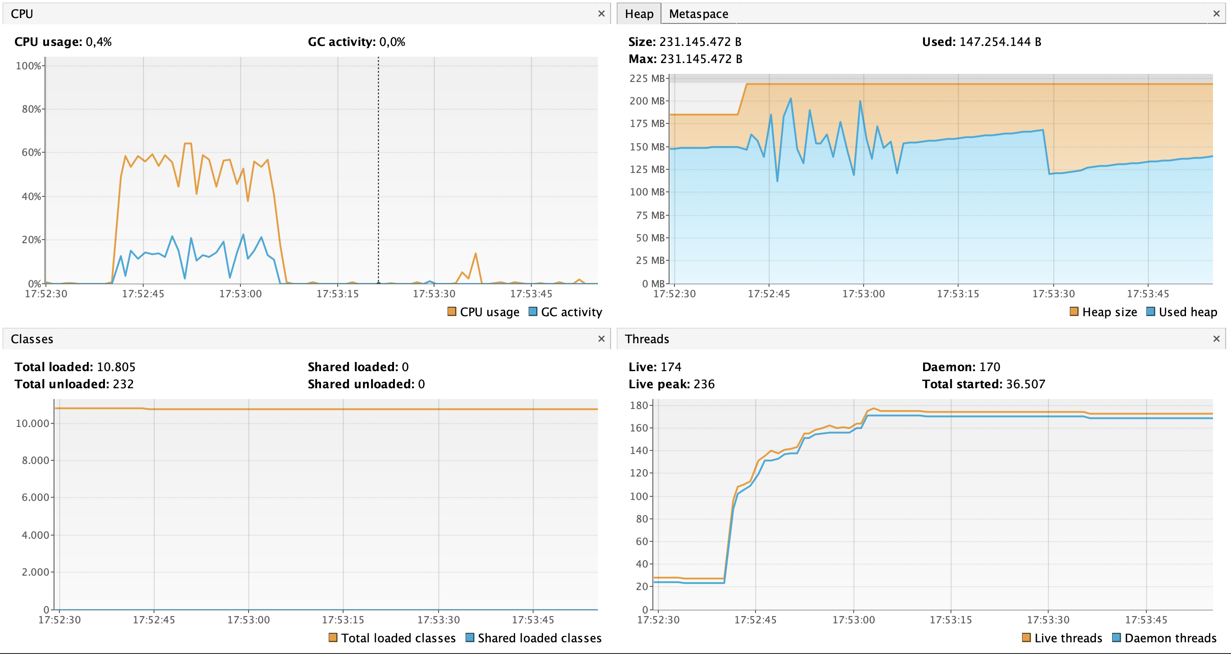Image resolution: width=1231 pixels, height=654 pixels.
Task: Click 17:53:15 label under the Threads chart
Action: click(x=951, y=620)
